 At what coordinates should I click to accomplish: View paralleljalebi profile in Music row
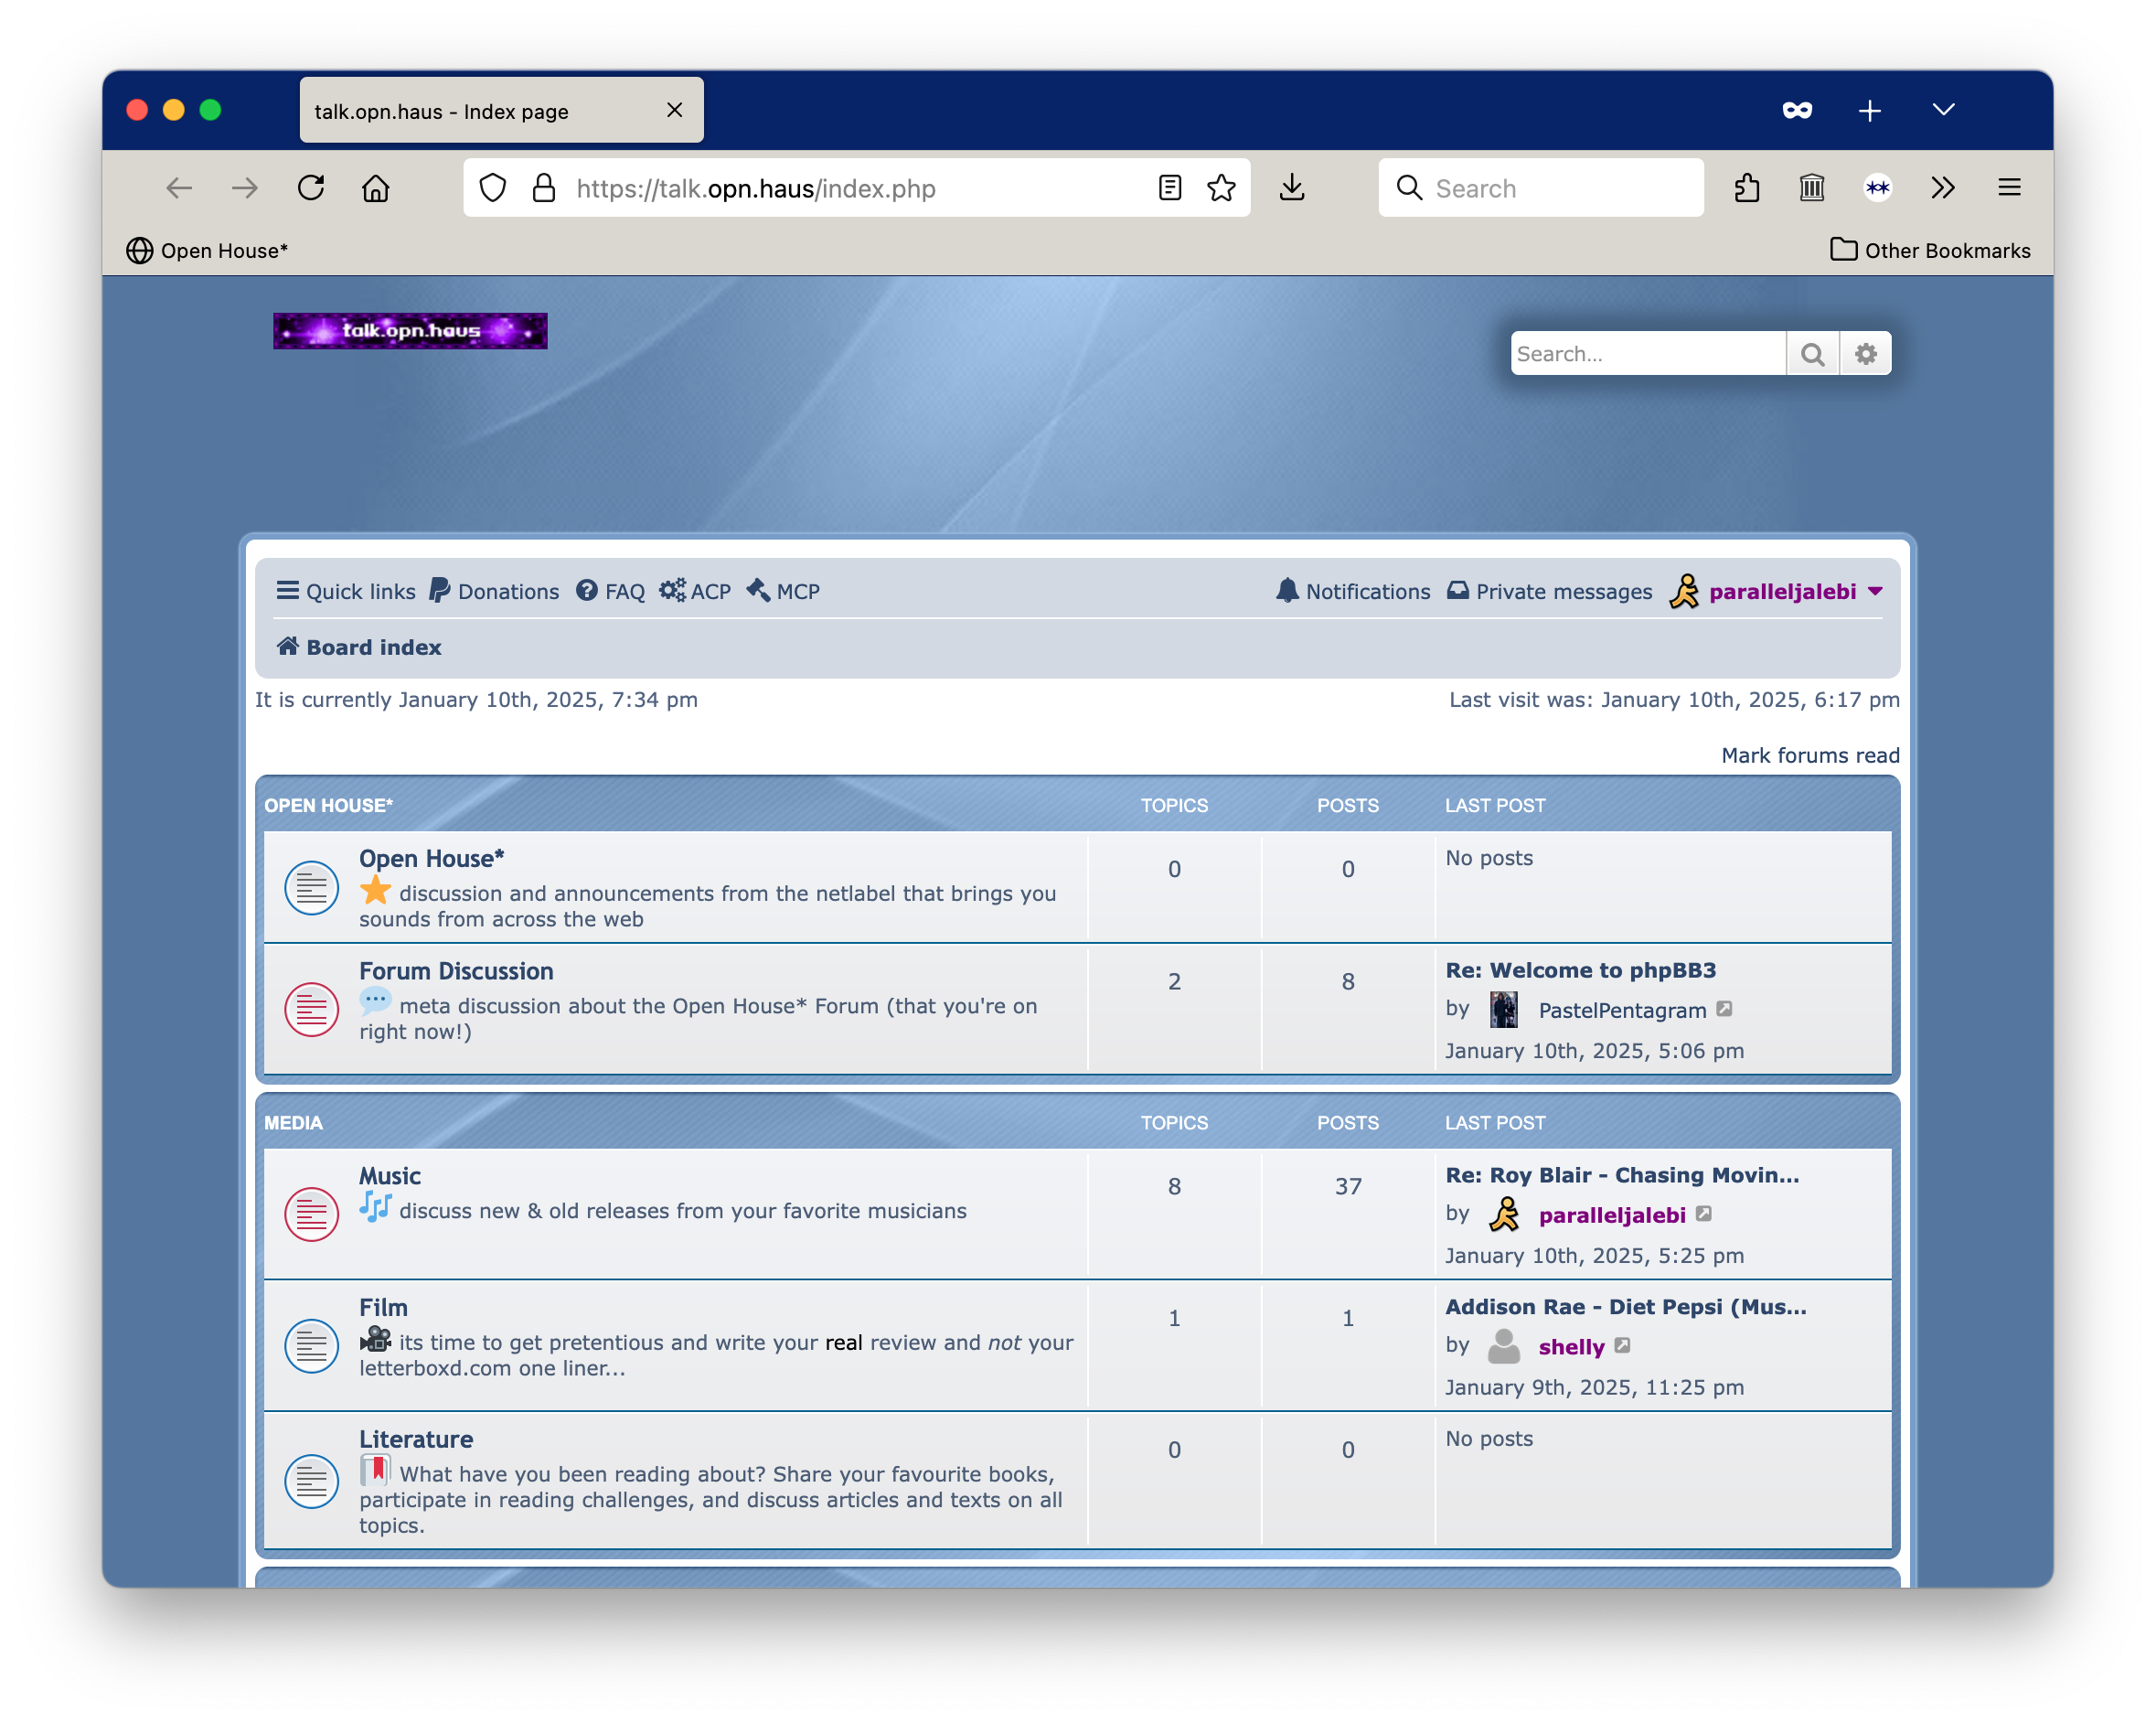point(1612,1215)
